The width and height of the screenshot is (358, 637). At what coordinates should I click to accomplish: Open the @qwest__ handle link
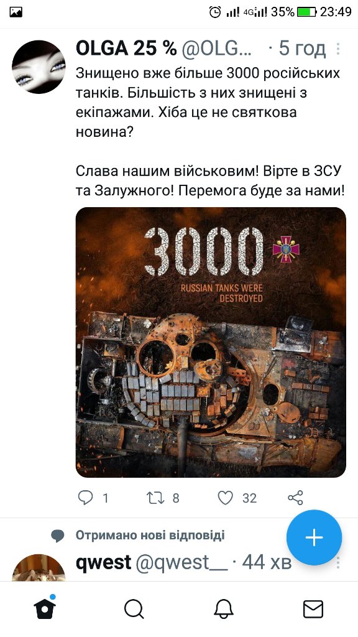(181, 562)
